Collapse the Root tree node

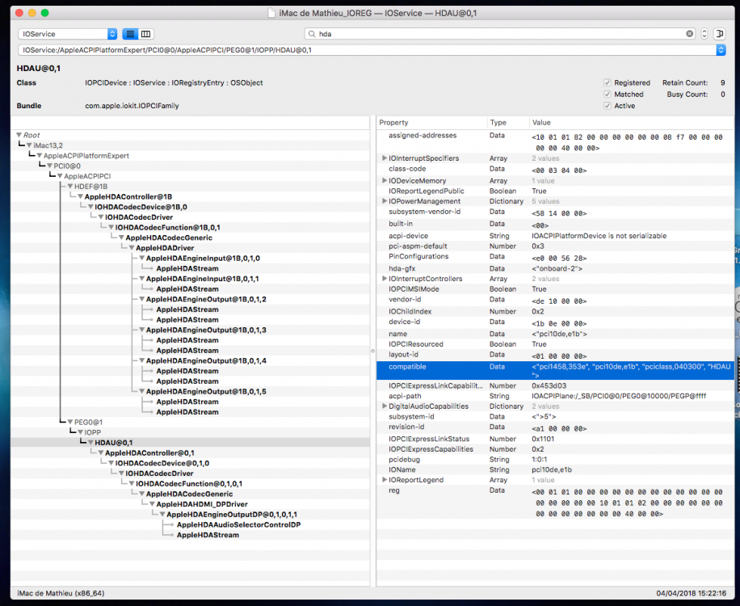click(19, 135)
